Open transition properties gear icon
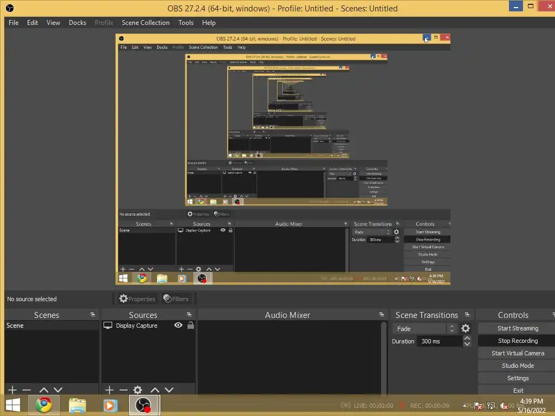The height and width of the screenshot is (416, 555). point(466,329)
